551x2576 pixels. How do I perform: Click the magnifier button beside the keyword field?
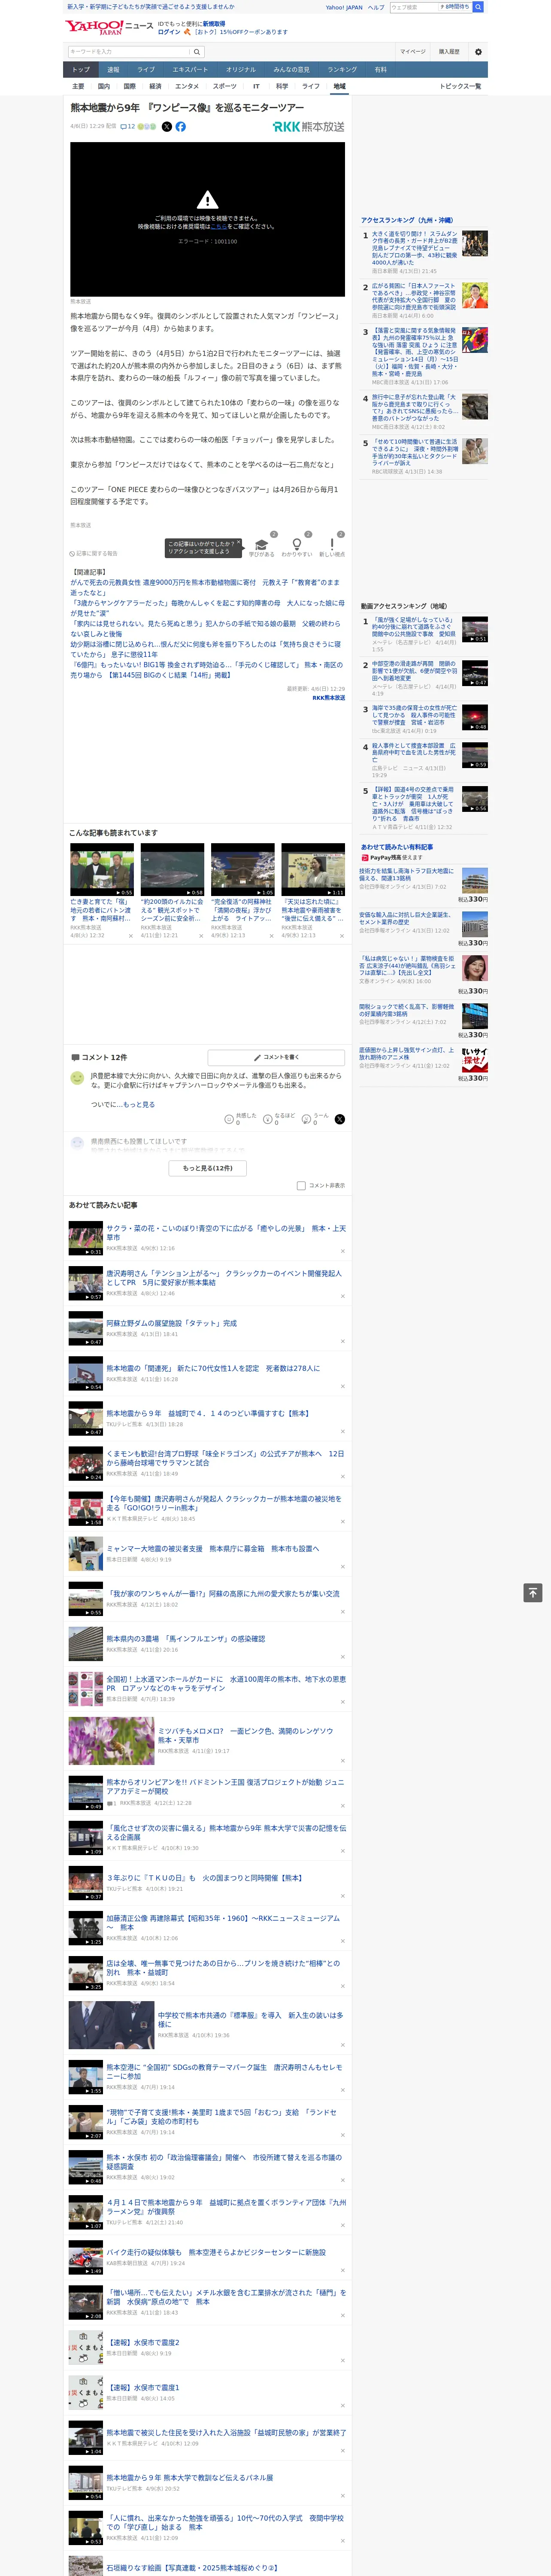[197, 52]
